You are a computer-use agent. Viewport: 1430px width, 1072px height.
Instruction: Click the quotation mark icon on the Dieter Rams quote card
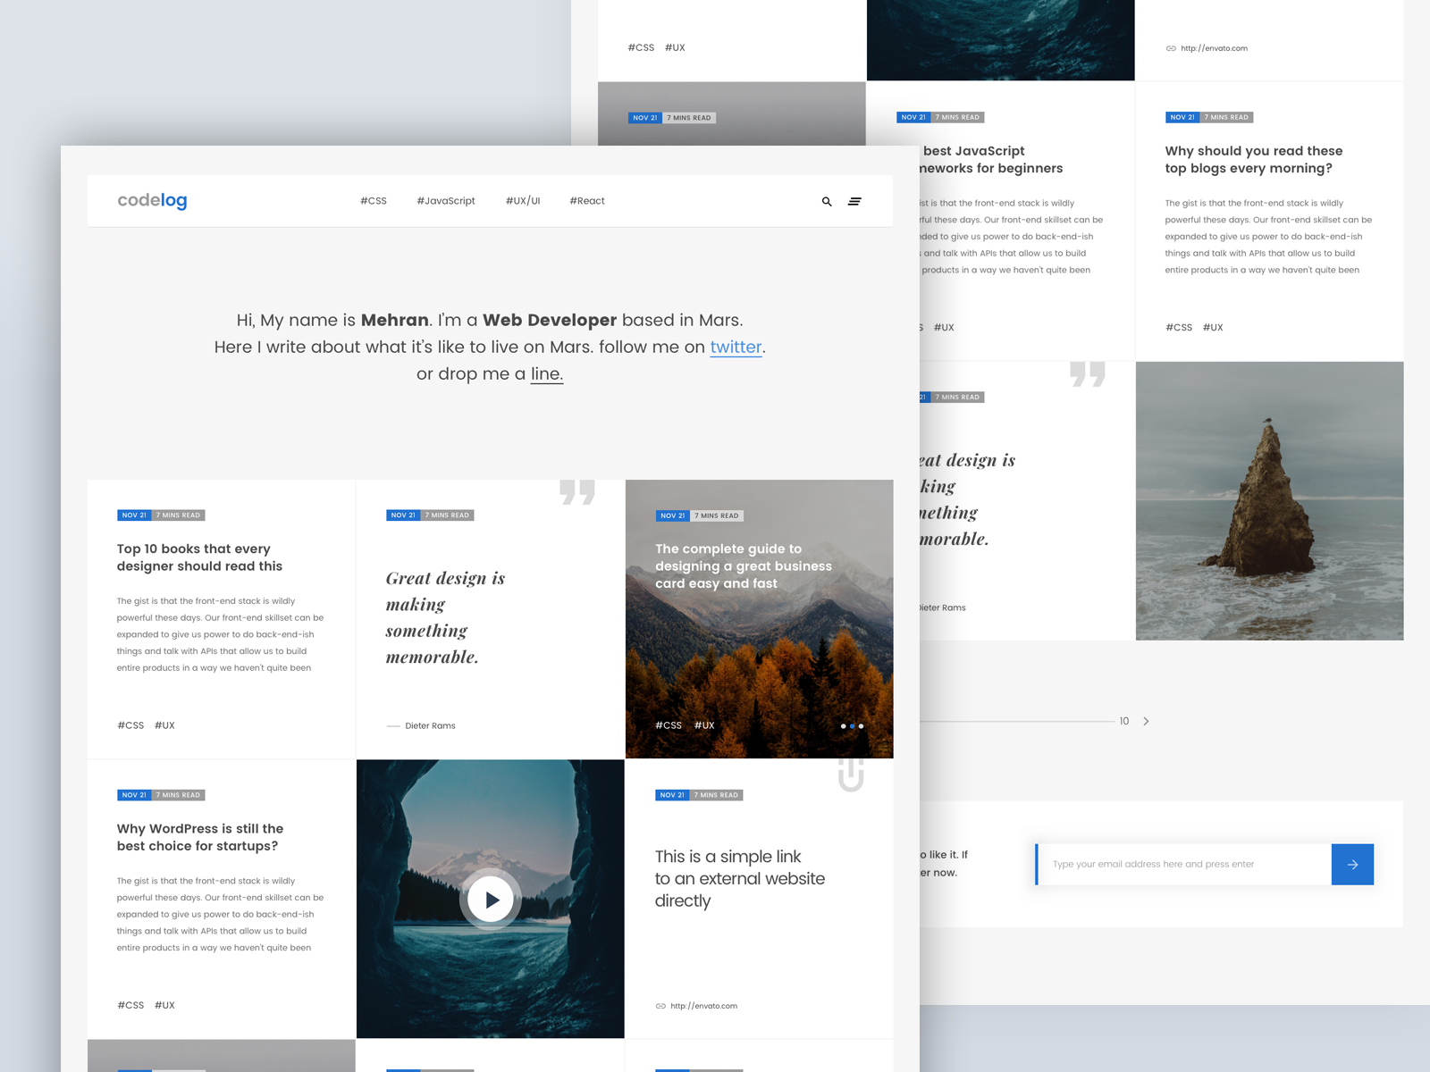pyautogui.click(x=578, y=492)
